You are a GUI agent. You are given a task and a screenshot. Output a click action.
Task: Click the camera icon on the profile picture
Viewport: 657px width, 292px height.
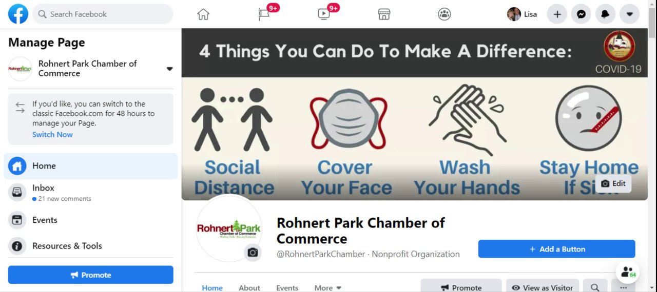tap(253, 253)
